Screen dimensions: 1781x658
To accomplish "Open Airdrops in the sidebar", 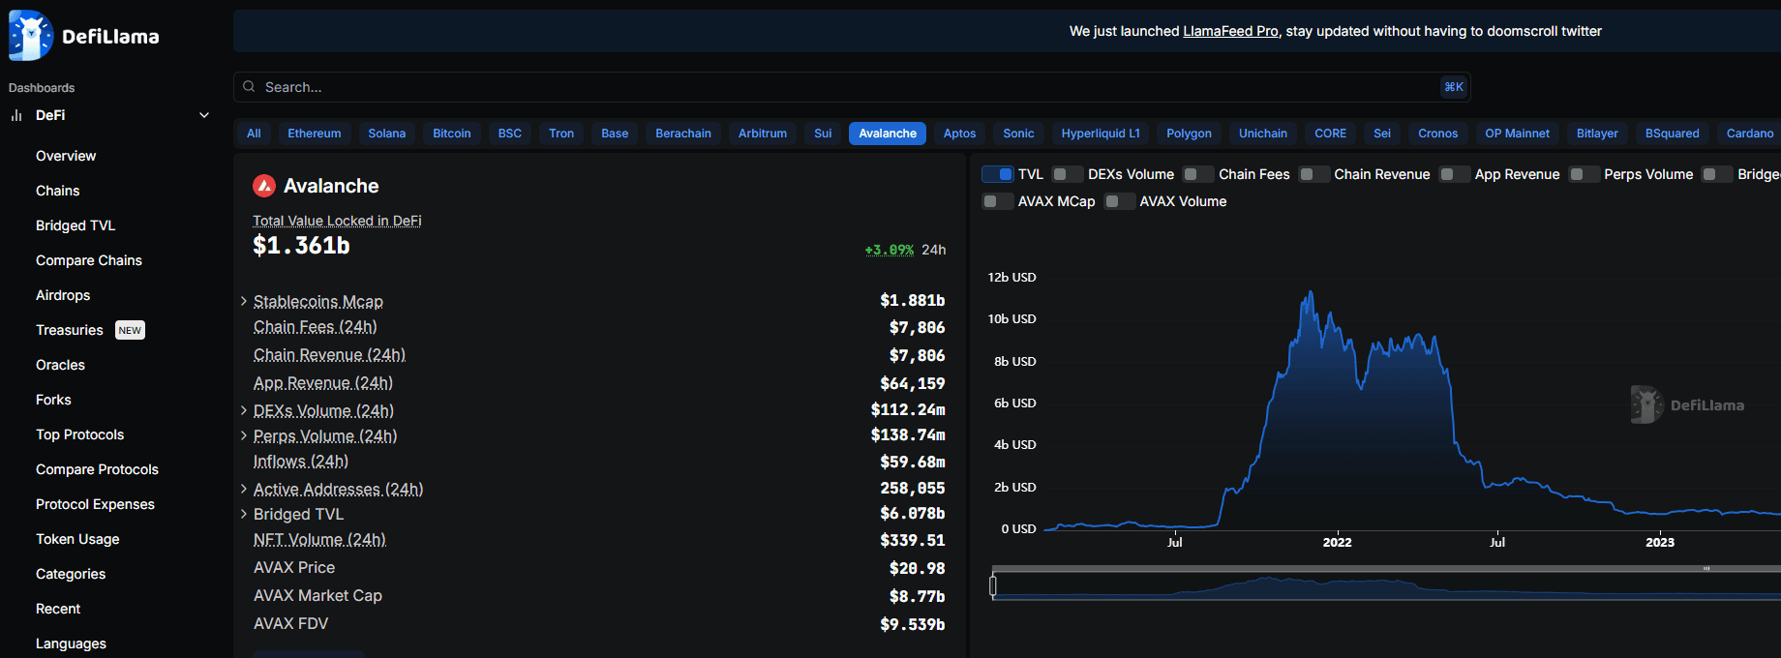I will (63, 295).
